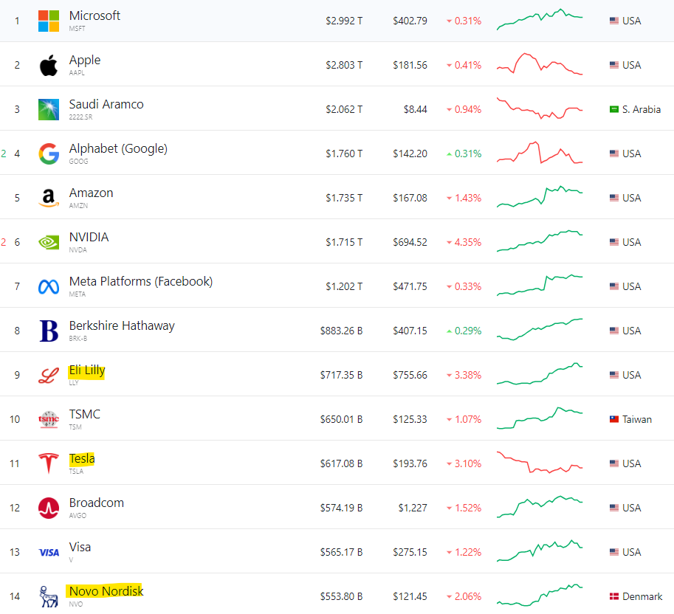The image size is (674, 614).
Task: Click the down arrow beside NVIDIA's 4.35%
Action: tap(449, 243)
